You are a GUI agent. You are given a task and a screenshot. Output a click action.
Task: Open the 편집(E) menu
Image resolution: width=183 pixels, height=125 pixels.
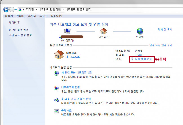[x=20, y=16]
